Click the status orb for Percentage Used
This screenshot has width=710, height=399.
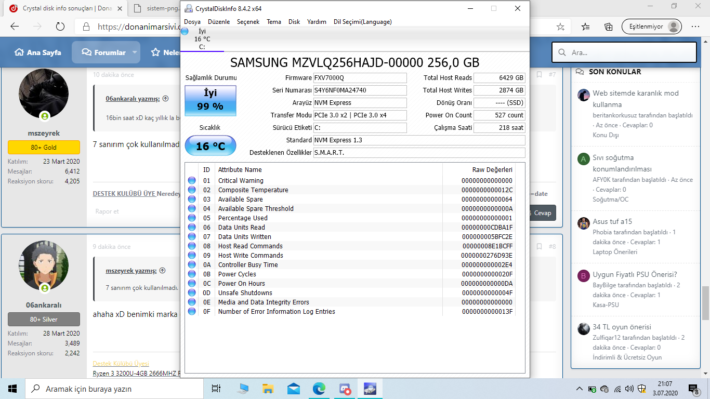[x=192, y=218]
